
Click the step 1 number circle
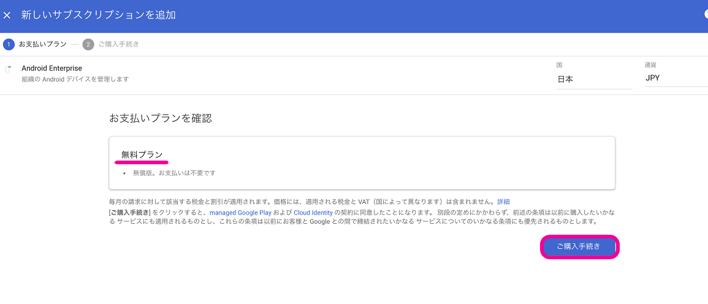9,44
